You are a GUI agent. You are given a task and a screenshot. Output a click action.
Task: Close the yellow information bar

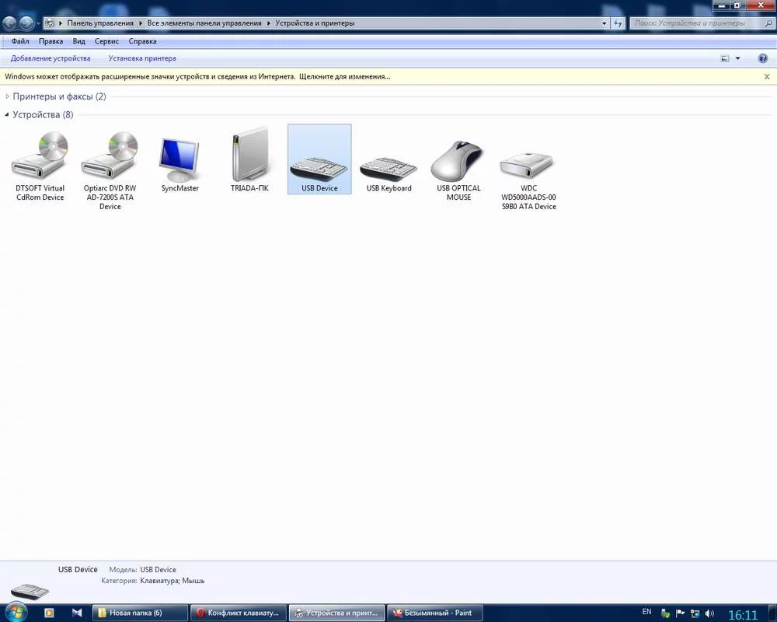[767, 77]
